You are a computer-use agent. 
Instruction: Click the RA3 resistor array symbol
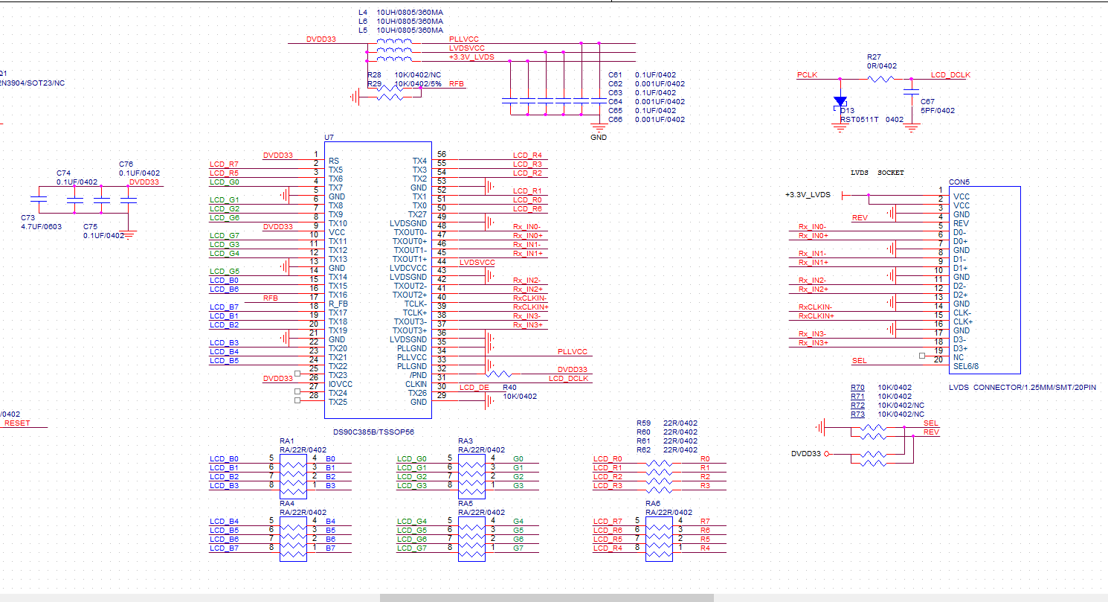point(471,473)
